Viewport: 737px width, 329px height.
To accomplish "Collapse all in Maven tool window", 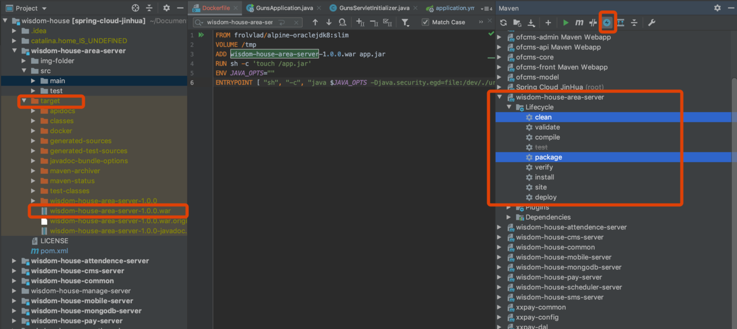I will pyautogui.click(x=634, y=22).
